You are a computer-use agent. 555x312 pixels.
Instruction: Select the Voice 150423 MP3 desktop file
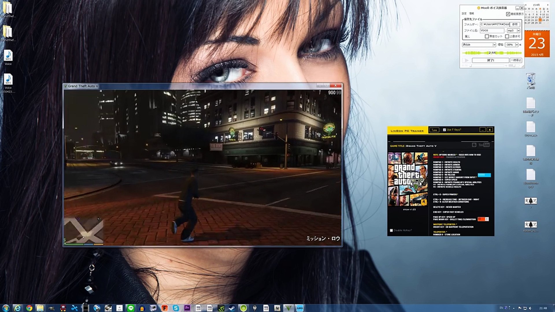(x=8, y=83)
